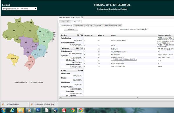
Task: Switch to the SENADOR tab
Action: (x=79, y=25)
